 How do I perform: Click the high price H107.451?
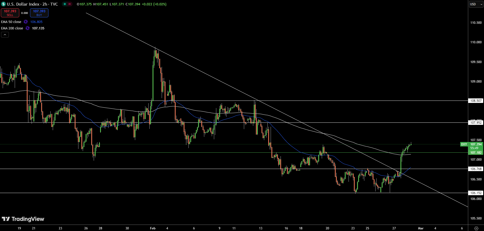pyautogui.click(x=101, y=4)
